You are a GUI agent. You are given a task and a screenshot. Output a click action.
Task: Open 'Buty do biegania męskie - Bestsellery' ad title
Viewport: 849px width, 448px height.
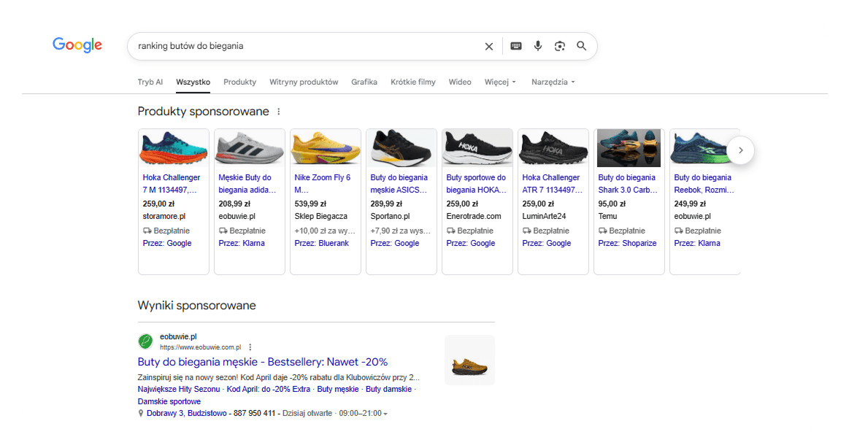click(263, 362)
